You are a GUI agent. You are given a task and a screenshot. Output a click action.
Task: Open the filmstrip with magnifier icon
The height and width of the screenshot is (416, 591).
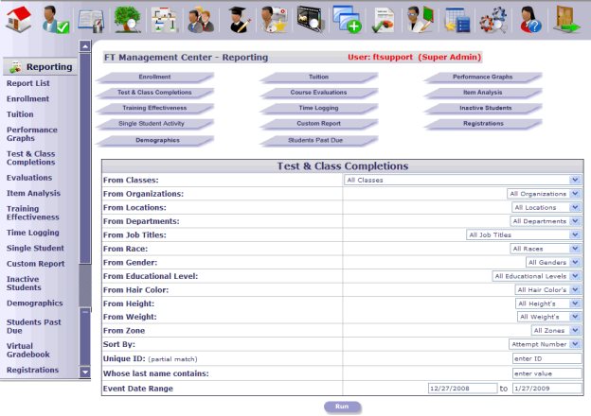pyautogui.click(x=311, y=19)
